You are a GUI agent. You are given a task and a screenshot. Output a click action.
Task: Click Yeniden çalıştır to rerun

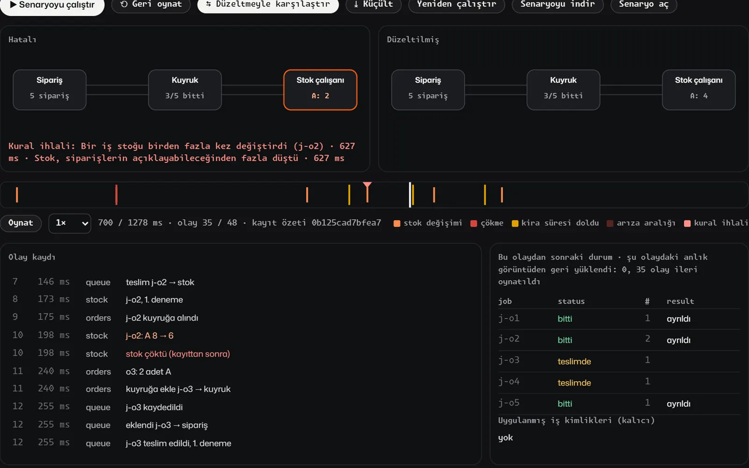point(456,4)
